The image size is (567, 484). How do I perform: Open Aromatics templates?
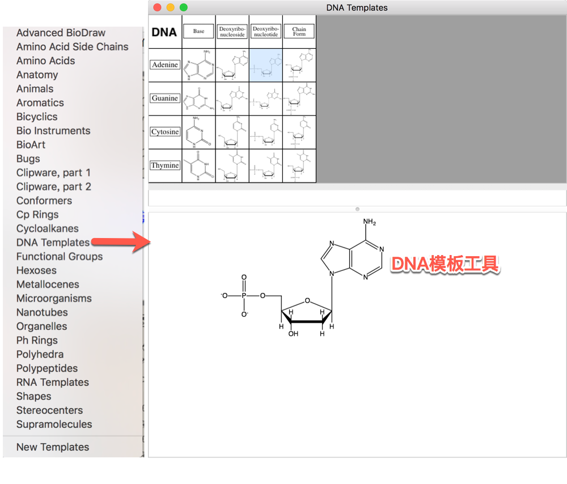pos(40,103)
